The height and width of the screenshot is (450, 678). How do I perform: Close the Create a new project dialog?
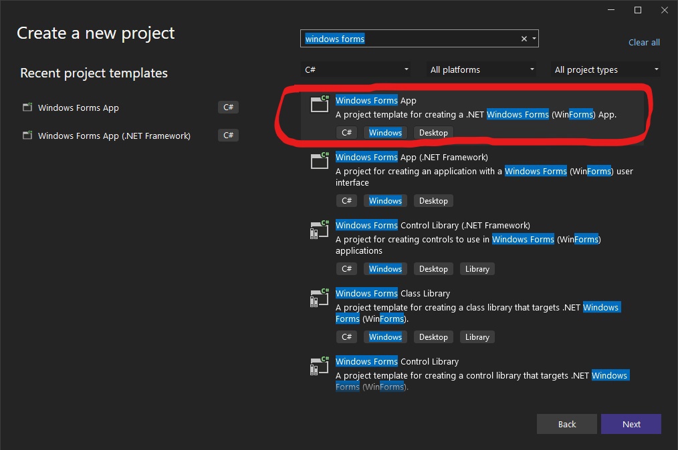[664, 10]
